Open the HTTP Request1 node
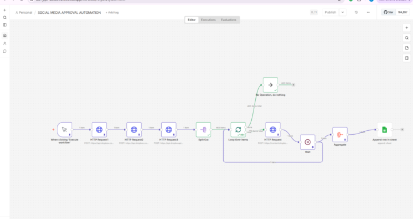The image size is (413, 219). [x=99, y=130]
